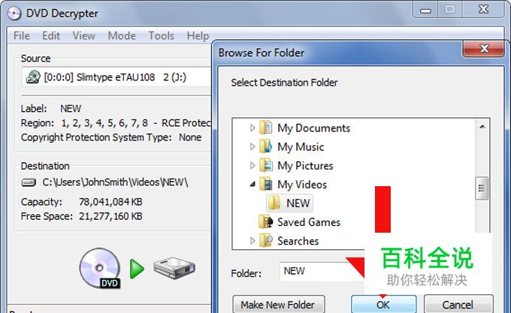
Task: Close the Browse For Folder dialog
Action: 484,49
